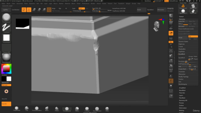Click the Divide button in Geometry panel
Viewport: 201px width, 113px height.
tap(183, 38)
